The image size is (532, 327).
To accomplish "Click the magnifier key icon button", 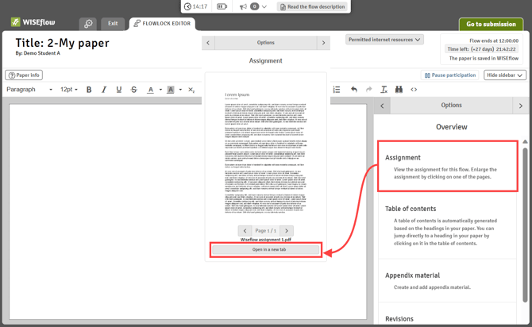I will click(88, 24).
